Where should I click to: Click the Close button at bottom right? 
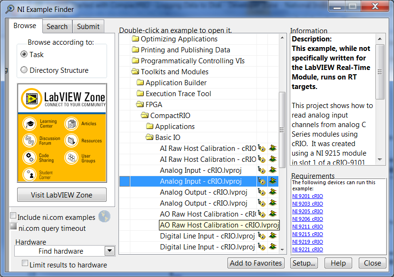click(373, 263)
